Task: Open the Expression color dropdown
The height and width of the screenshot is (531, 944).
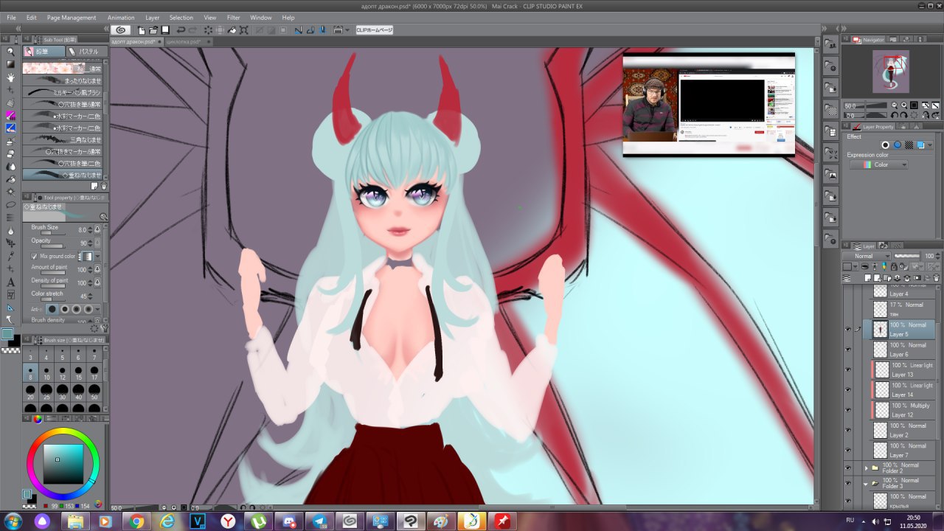Action: 878,164
